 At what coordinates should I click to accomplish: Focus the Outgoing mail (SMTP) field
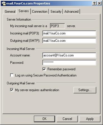tap(69, 41)
